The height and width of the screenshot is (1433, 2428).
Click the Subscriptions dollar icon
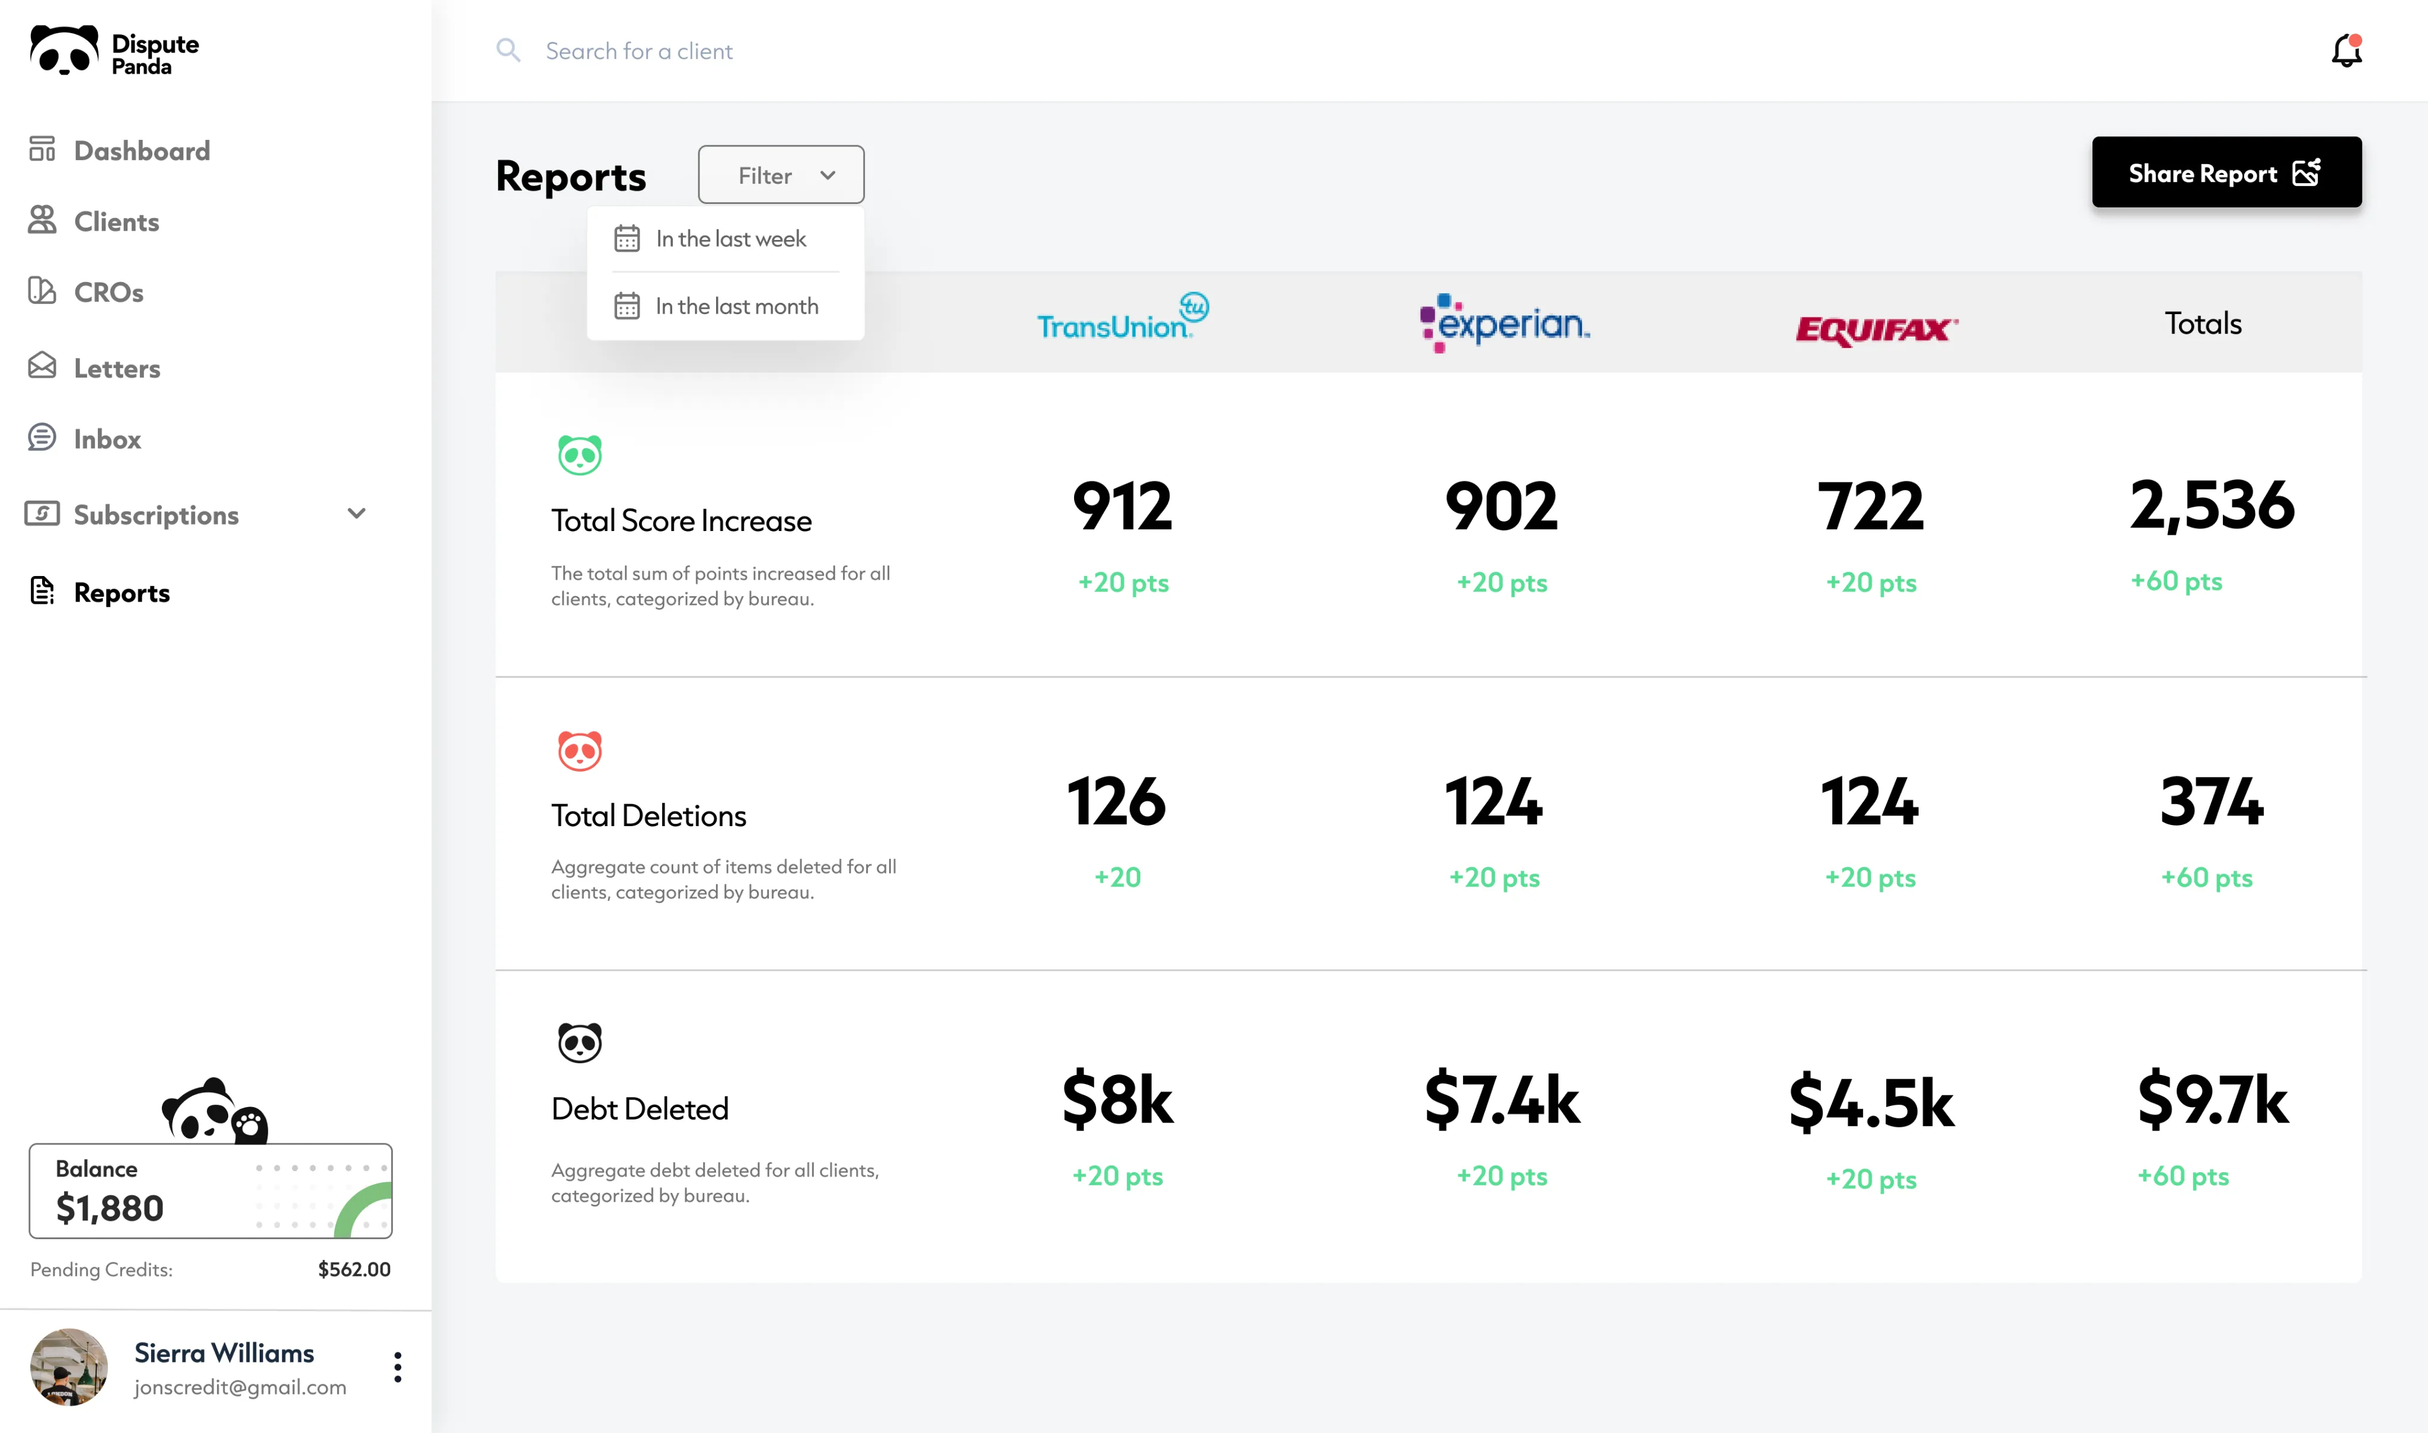[x=41, y=513]
